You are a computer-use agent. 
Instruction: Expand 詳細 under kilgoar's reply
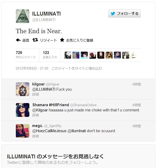36,95
